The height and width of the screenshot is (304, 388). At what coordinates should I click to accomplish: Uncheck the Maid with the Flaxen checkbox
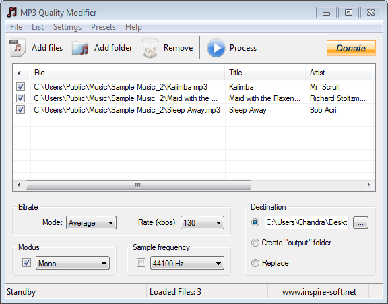pyautogui.click(x=20, y=98)
